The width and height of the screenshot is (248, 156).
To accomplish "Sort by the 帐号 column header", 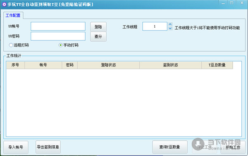I will (x=43, y=65).
